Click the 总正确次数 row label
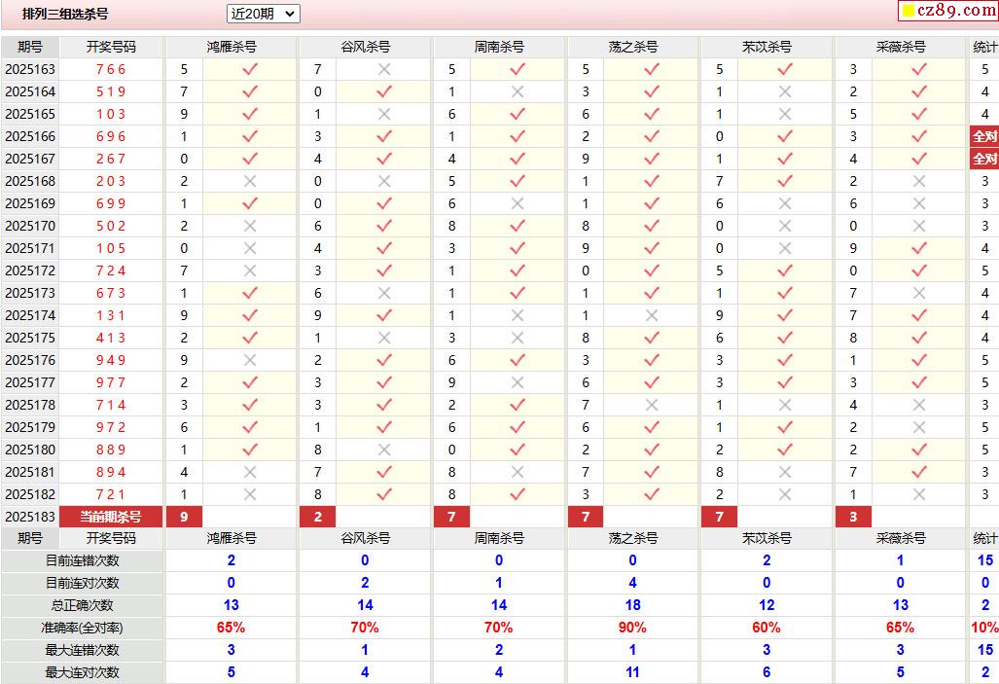 [82, 605]
